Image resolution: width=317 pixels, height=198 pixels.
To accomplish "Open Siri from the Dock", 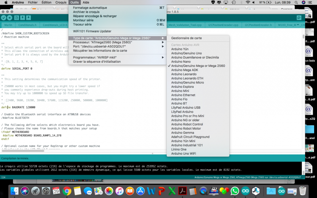I will coord(25,191).
